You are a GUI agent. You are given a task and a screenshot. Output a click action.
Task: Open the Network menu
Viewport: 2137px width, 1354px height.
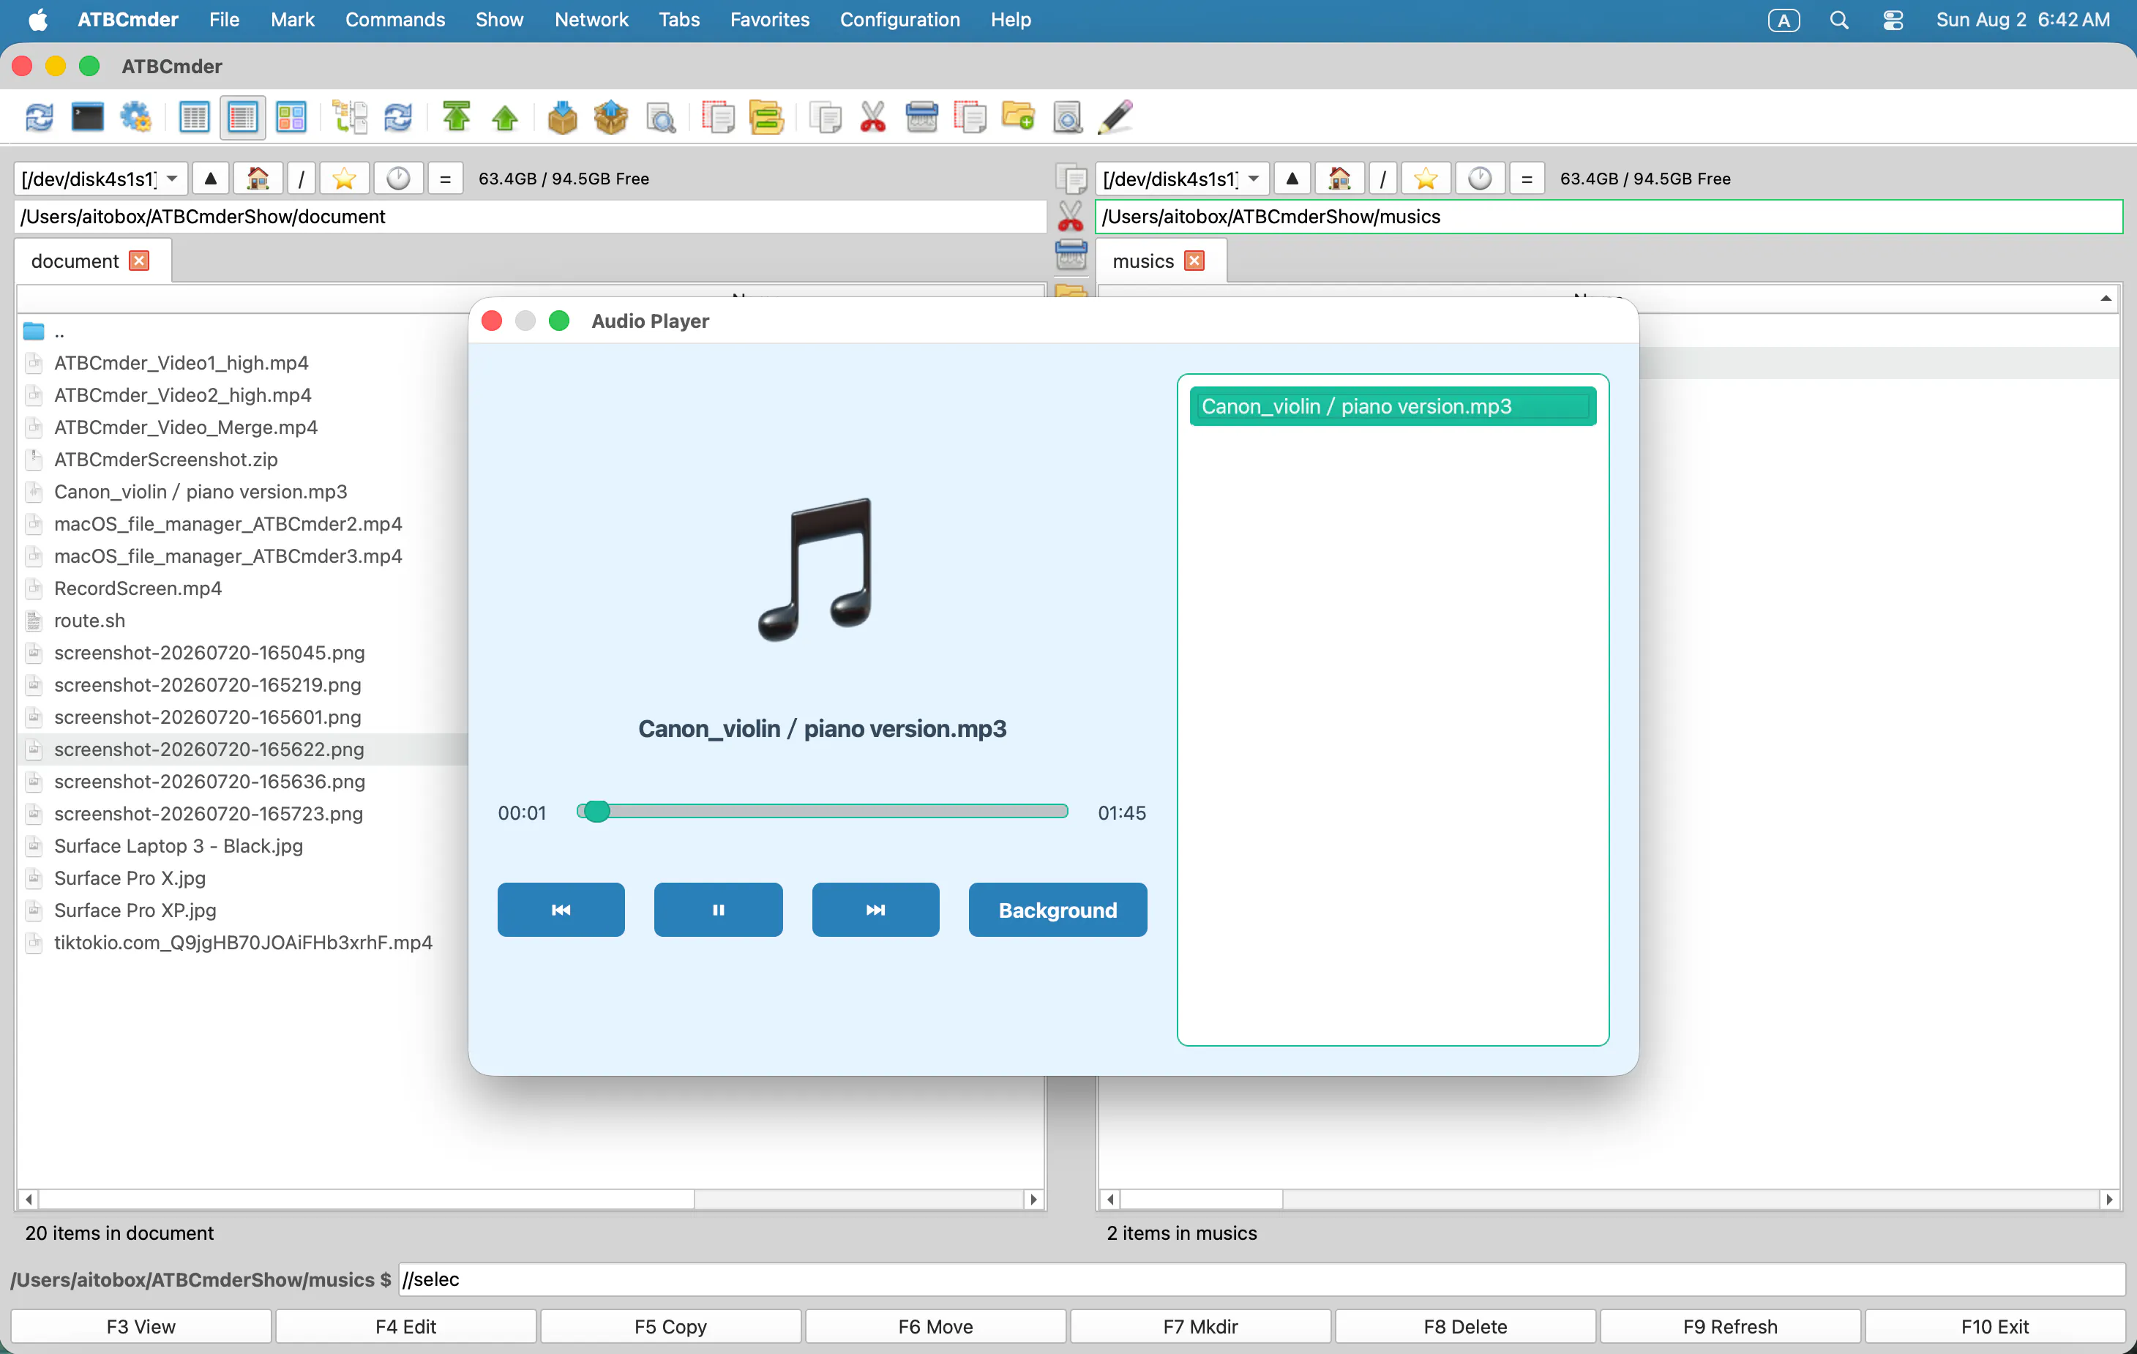(x=591, y=20)
